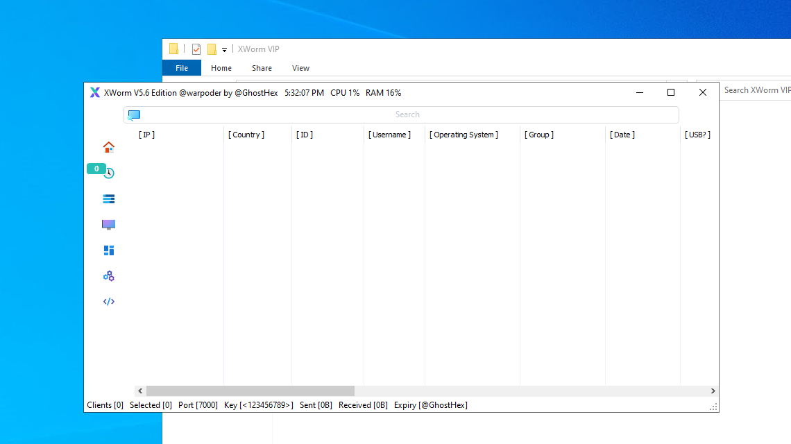Click Key [<123456789>] in status bar
Screen dimensions: 791x444
[x=259, y=405]
